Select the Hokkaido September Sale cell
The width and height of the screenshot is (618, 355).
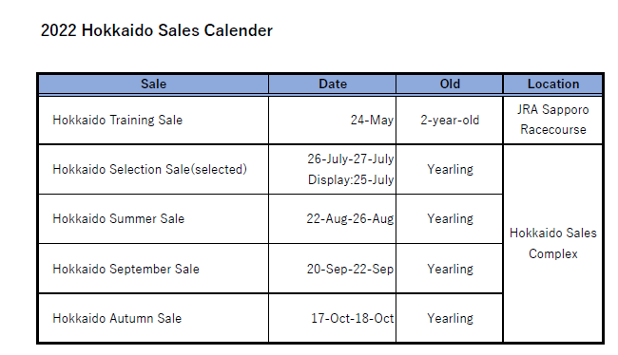(154, 269)
